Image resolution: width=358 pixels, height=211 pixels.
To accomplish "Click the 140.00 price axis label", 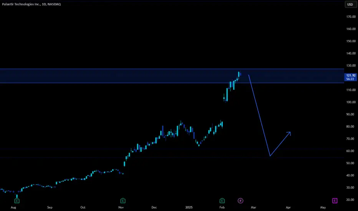I will (x=351, y=53).
